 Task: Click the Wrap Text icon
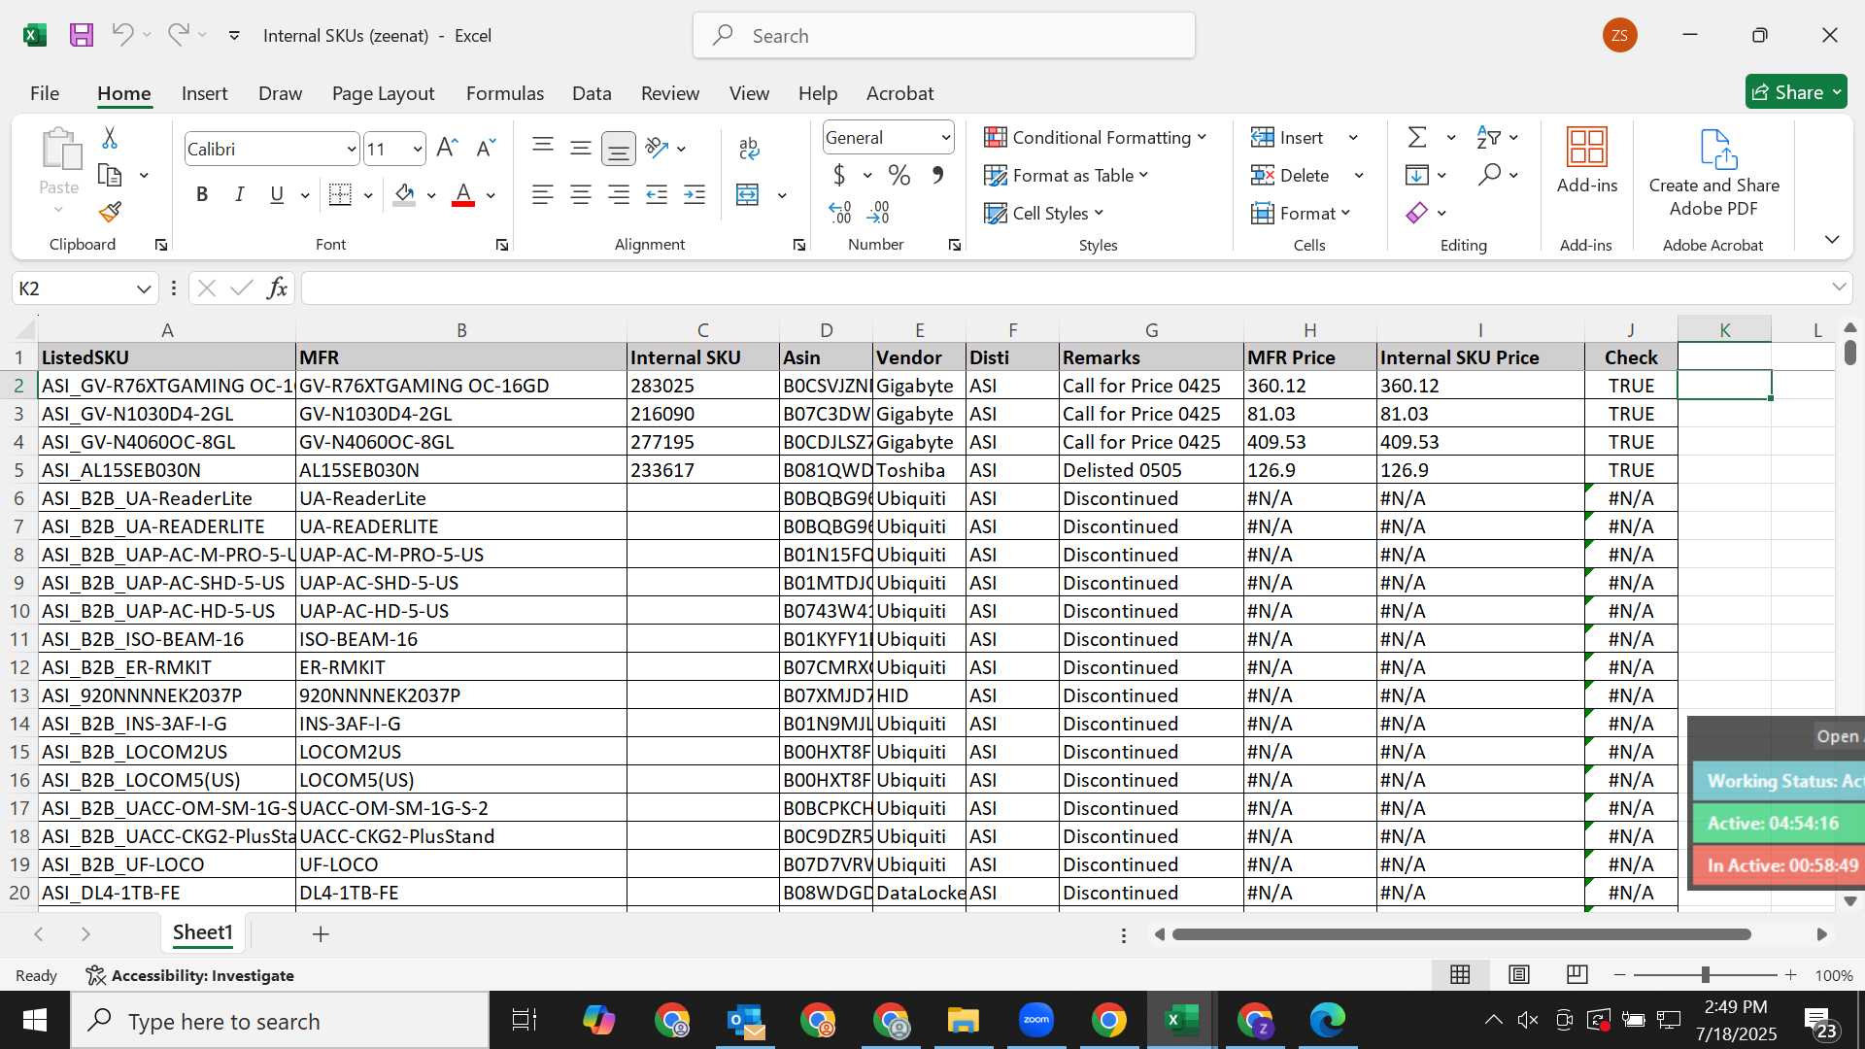748,148
